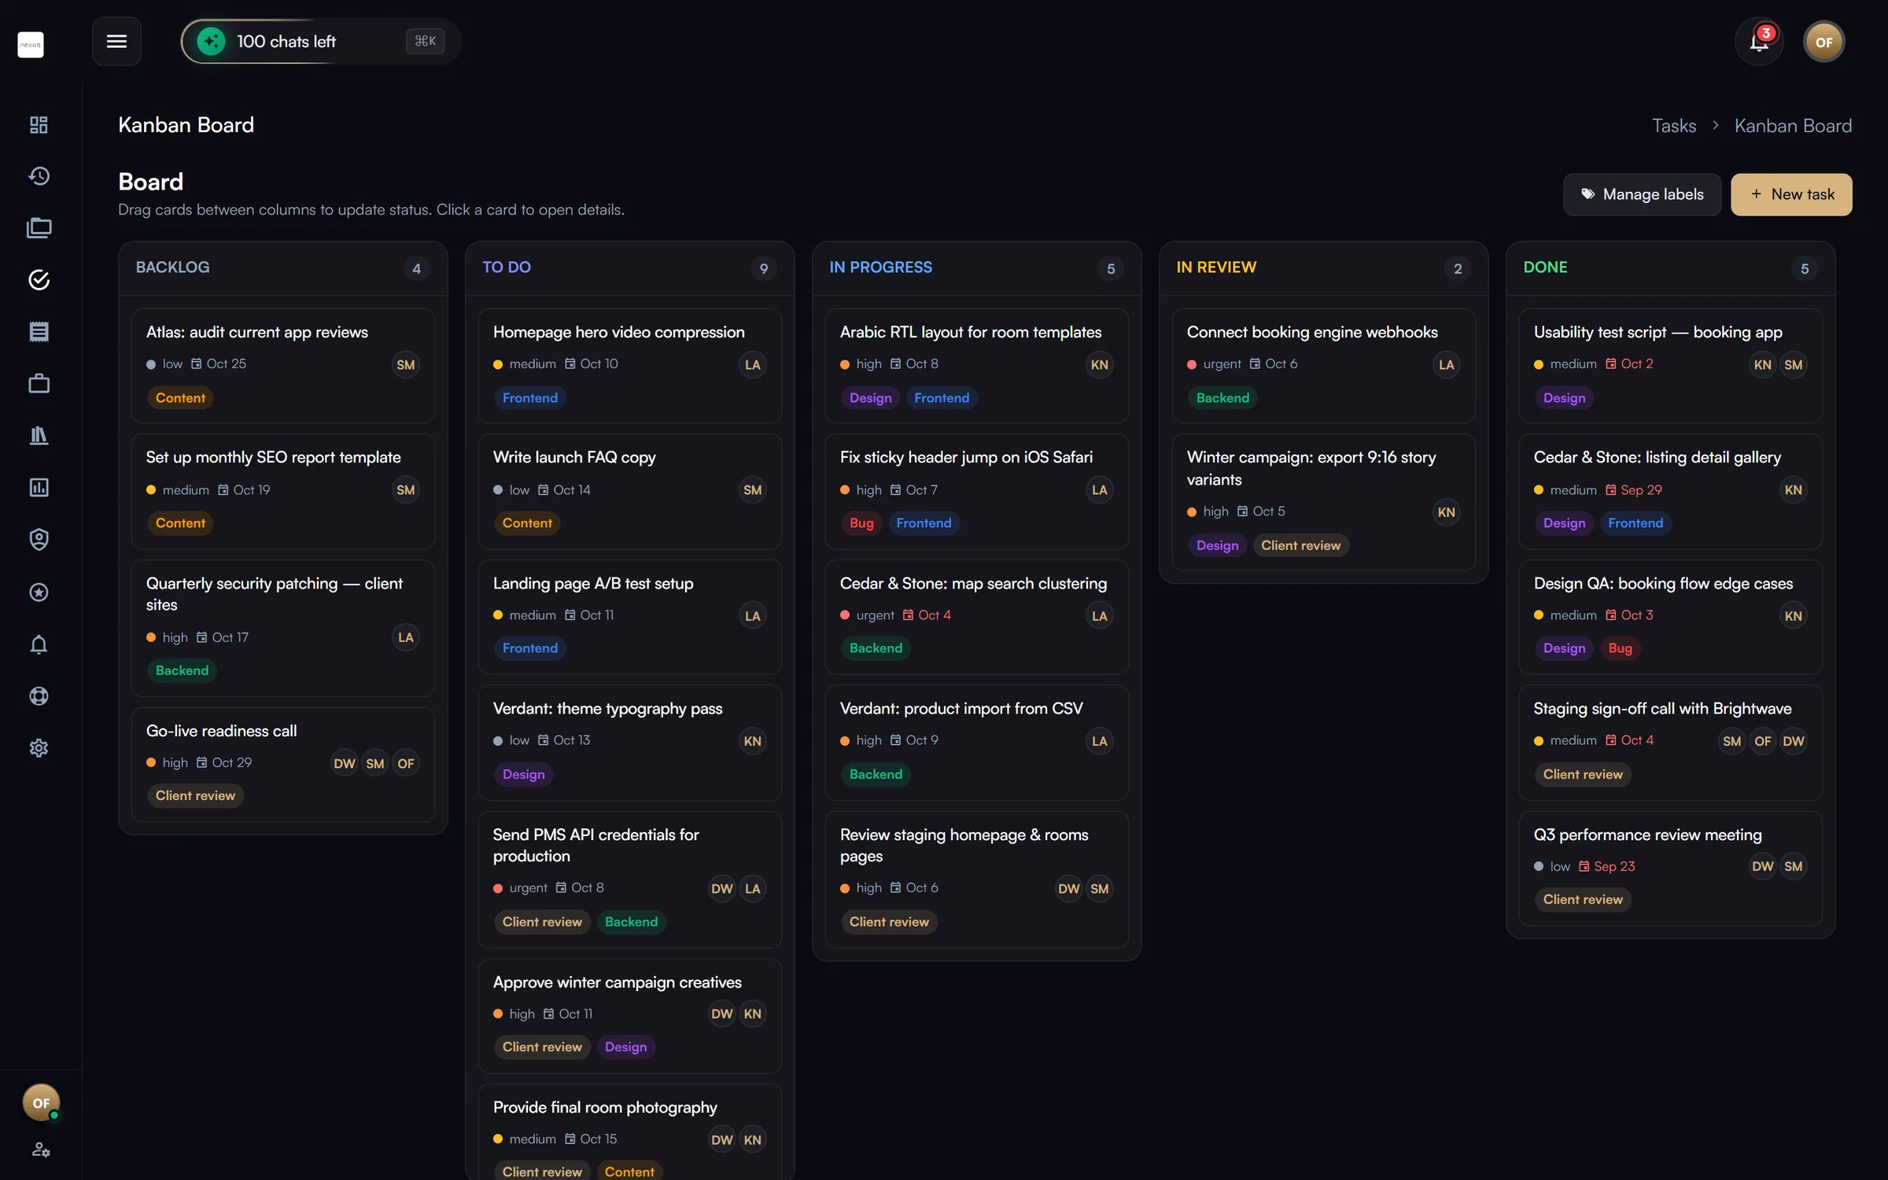Click the Tasks breadcrumb link
Screen dimensions: 1888x1180
tap(1674, 126)
